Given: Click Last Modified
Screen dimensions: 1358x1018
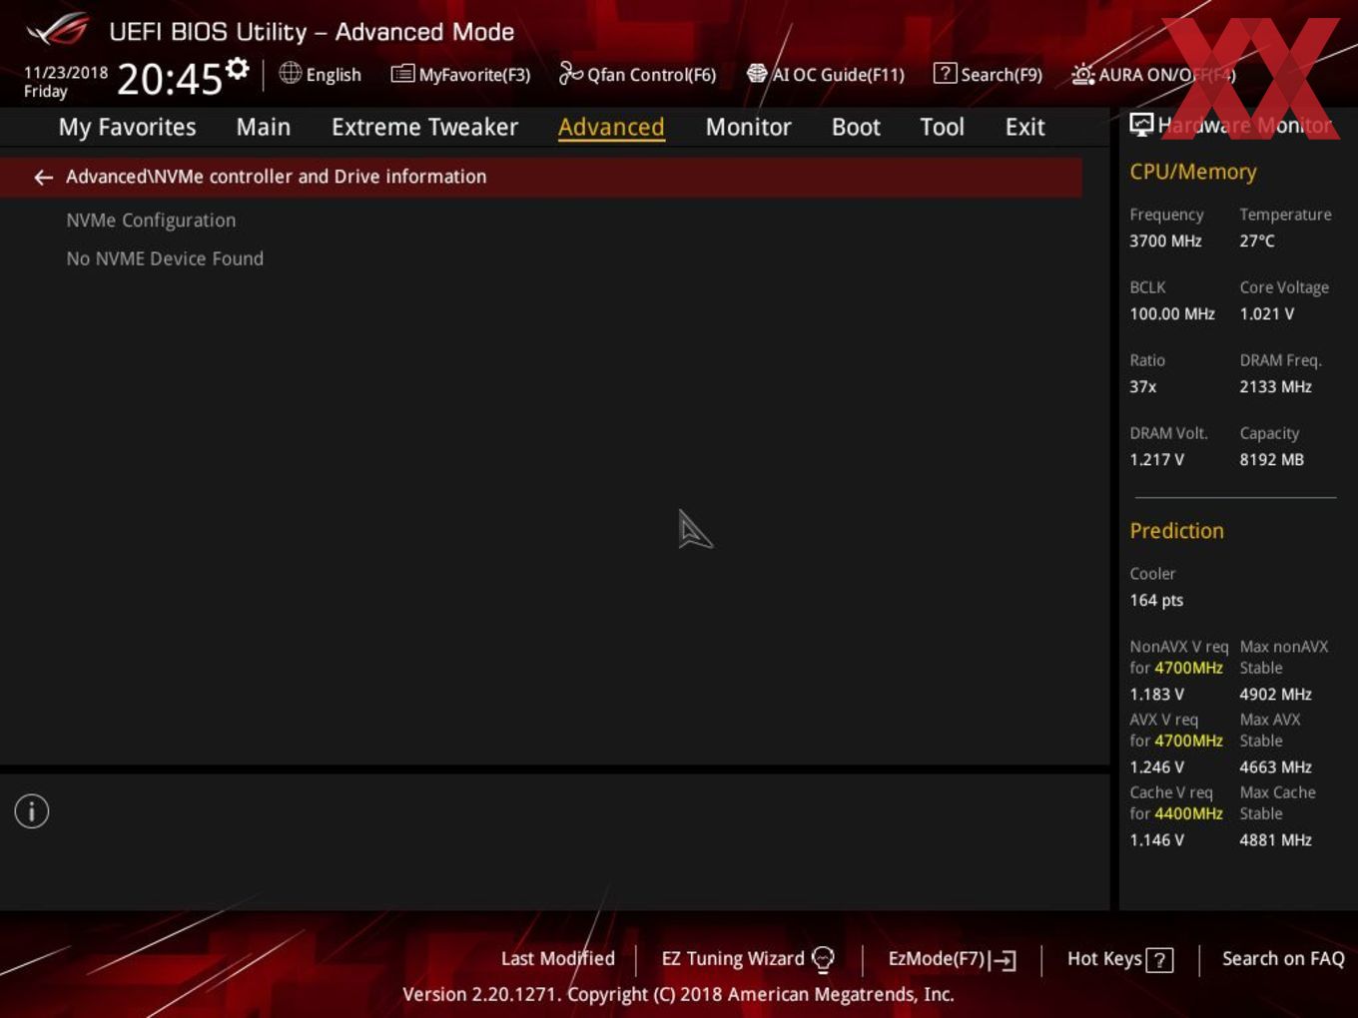Looking at the screenshot, I should coord(557,959).
